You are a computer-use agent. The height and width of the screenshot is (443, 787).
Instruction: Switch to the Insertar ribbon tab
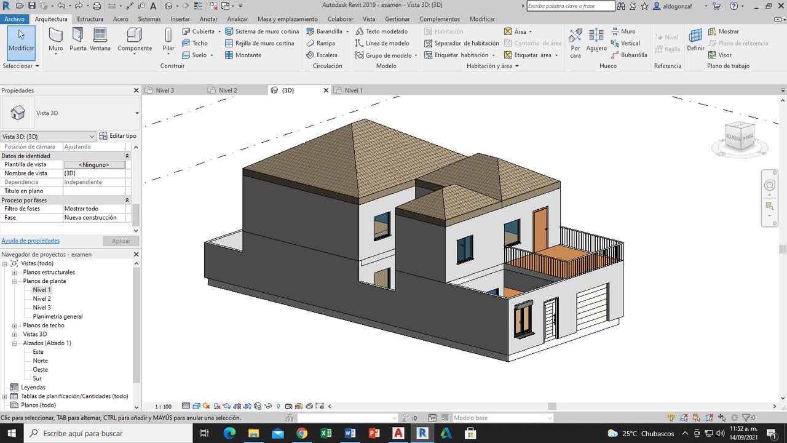(180, 19)
